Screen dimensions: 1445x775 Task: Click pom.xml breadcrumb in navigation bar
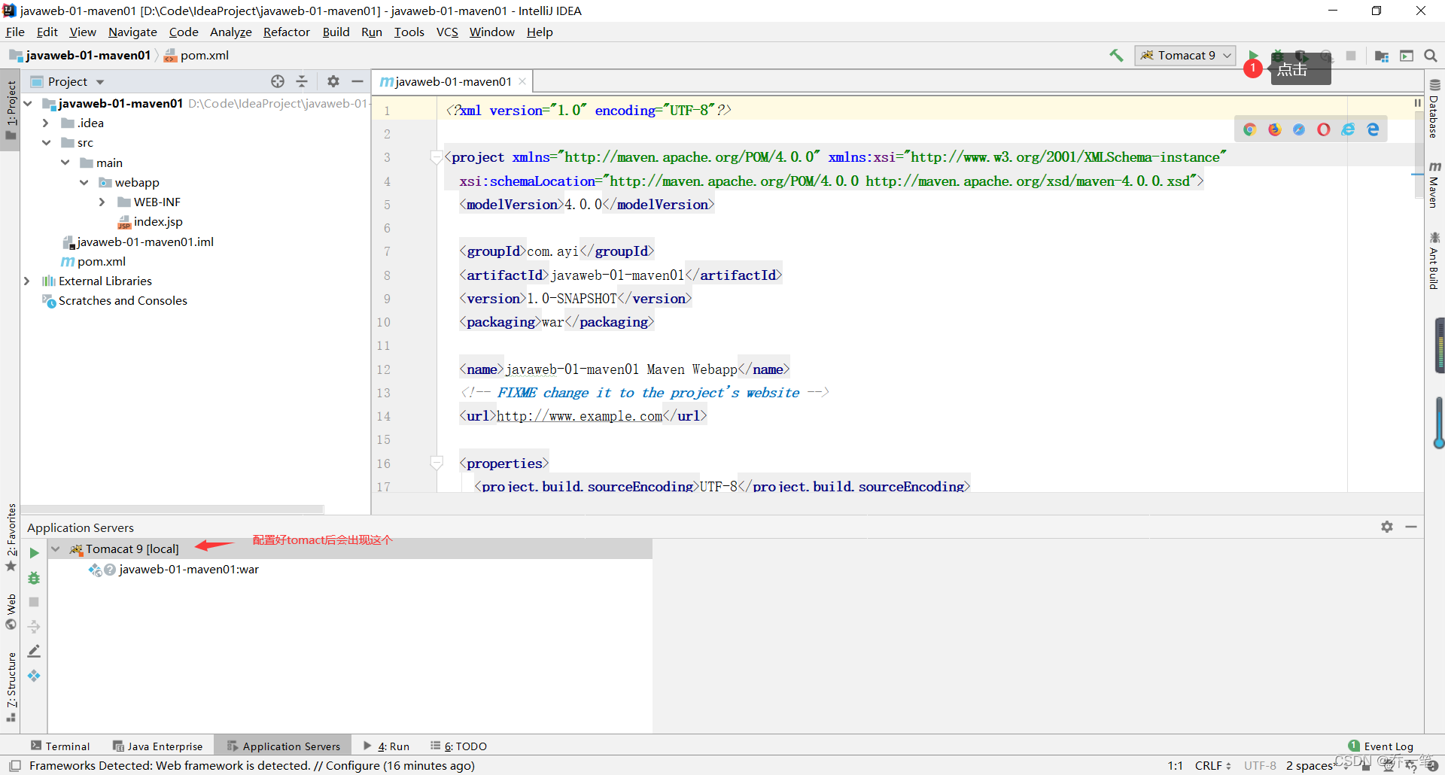pyautogui.click(x=196, y=55)
